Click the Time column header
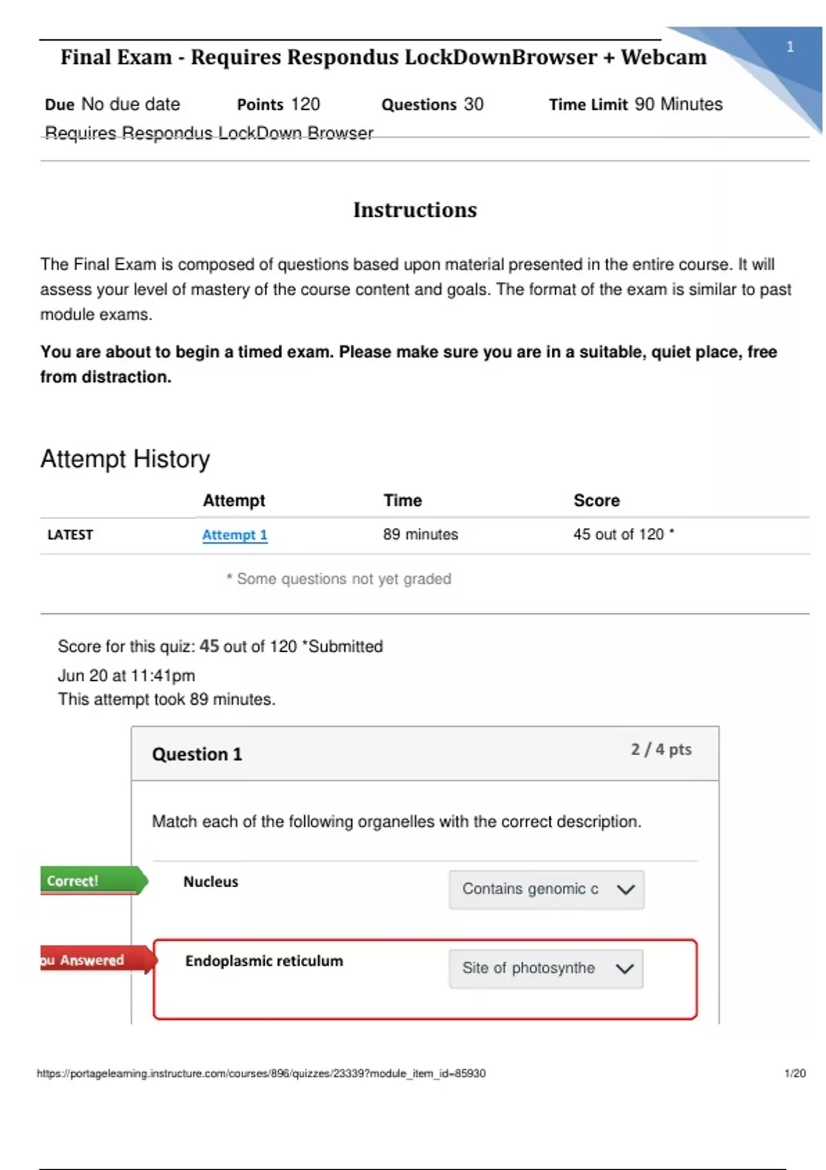Viewport: 826px width, 1170px height. click(x=403, y=500)
